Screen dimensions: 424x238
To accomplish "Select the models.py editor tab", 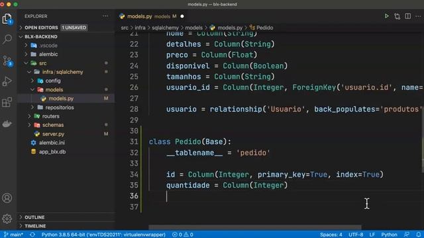I will [152, 17].
